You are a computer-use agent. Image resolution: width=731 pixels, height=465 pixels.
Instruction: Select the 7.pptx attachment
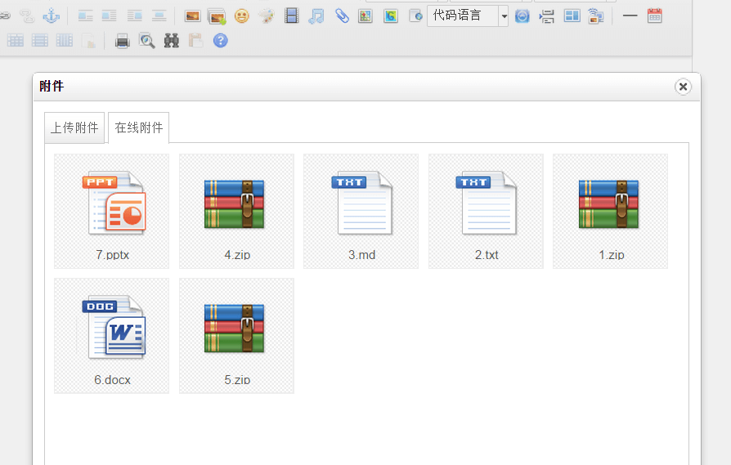pos(112,212)
